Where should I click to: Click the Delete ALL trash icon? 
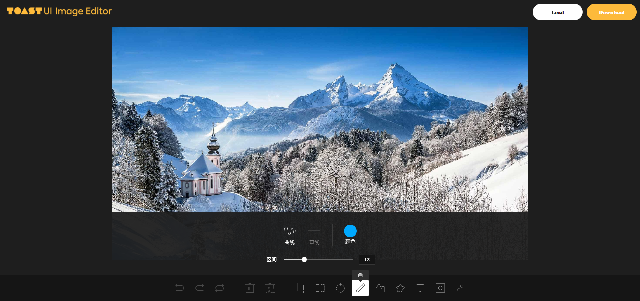270,288
